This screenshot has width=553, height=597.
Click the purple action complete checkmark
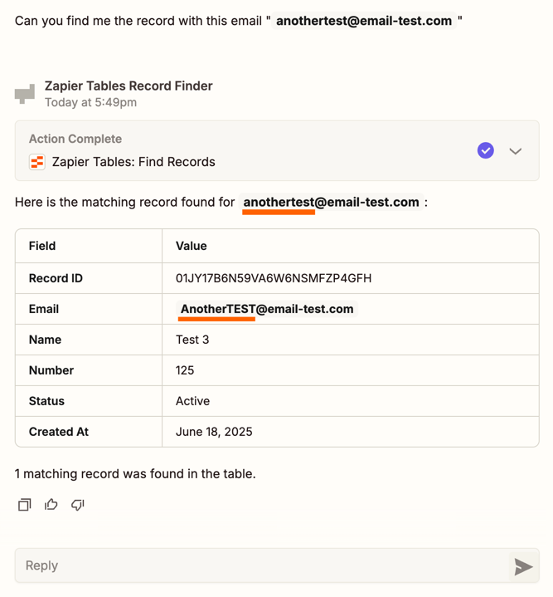[486, 150]
